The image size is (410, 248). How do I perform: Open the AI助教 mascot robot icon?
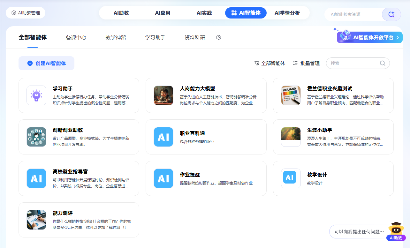coord(396,229)
